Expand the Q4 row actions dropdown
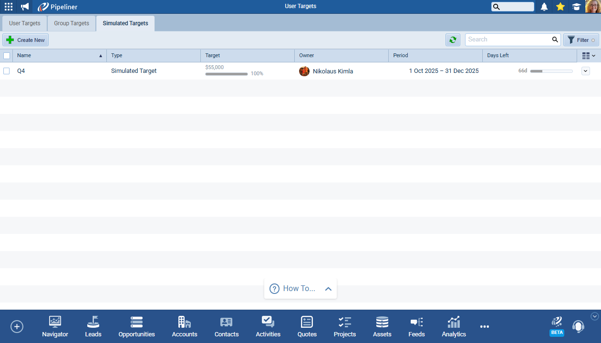The width and height of the screenshot is (601, 343). (x=586, y=71)
